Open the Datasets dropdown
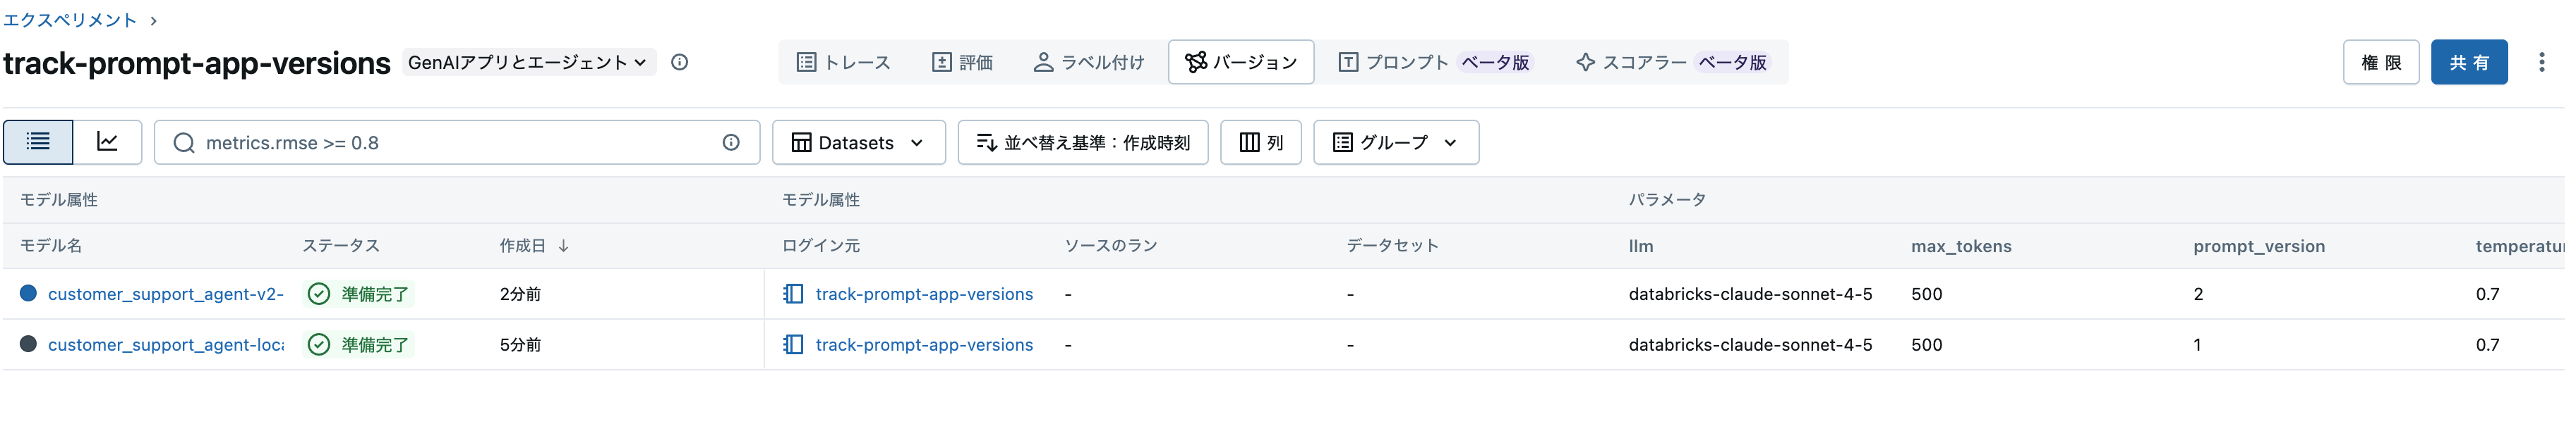Image resolution: width=2576 pixels, height=431 pixels. [859, 143]
